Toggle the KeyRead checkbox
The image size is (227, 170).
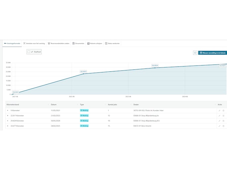coord(29,52)
